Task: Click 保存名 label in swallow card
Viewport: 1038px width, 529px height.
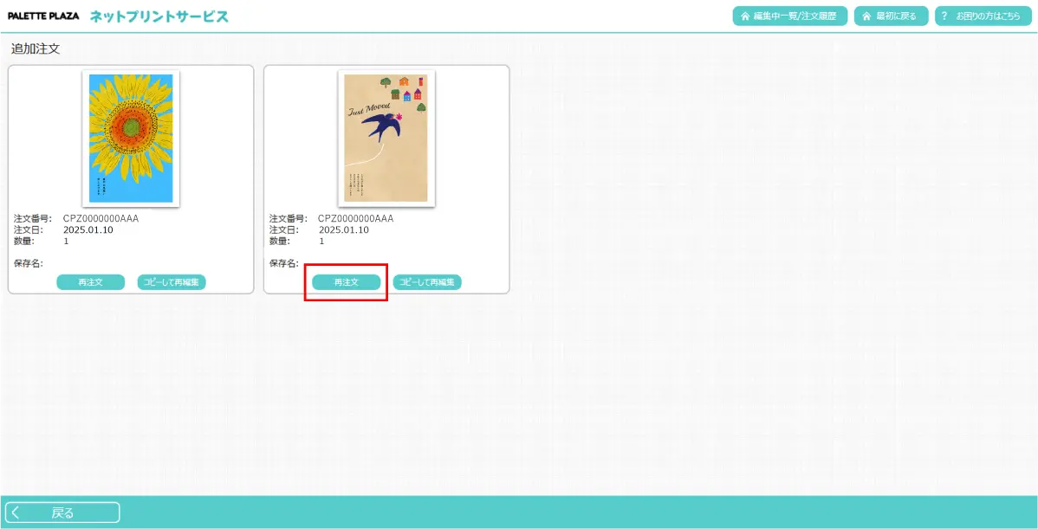Action: click(x=283, y=263)
